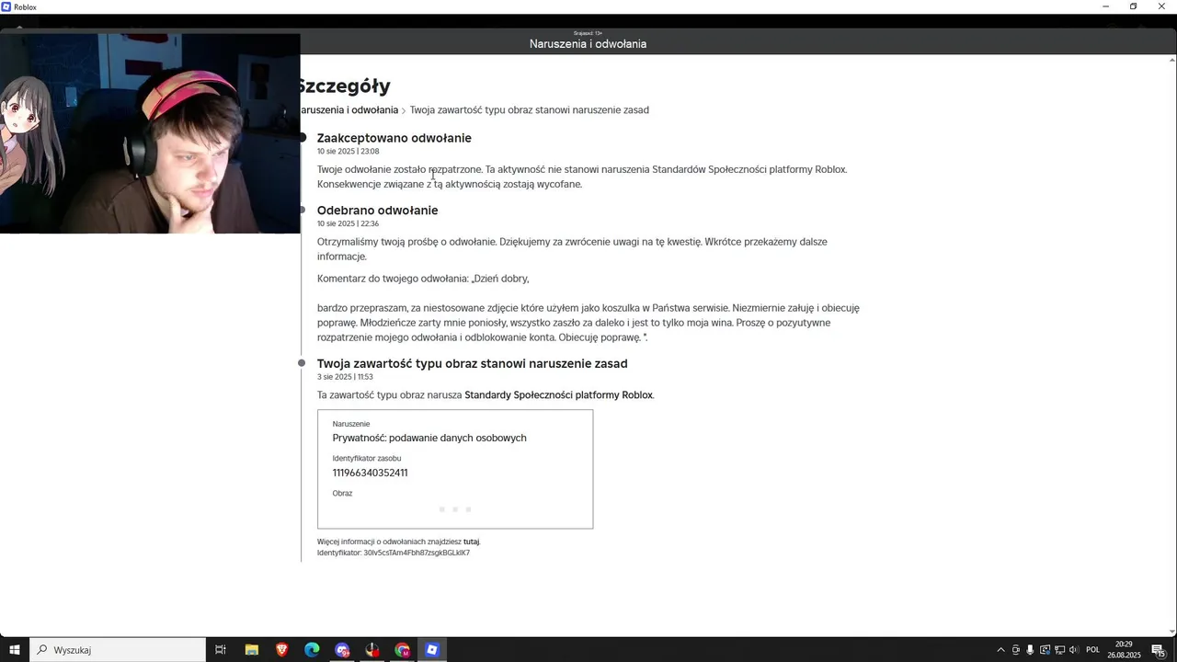The image size is (1177, 662).
Task: Open the network tray icon
Action: point(1059,650)
